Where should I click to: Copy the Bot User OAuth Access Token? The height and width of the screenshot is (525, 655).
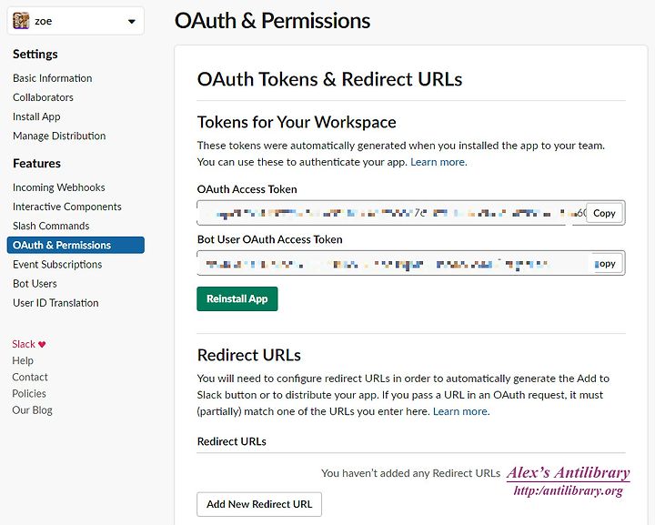pyautogui.click(x=607, y=264)
